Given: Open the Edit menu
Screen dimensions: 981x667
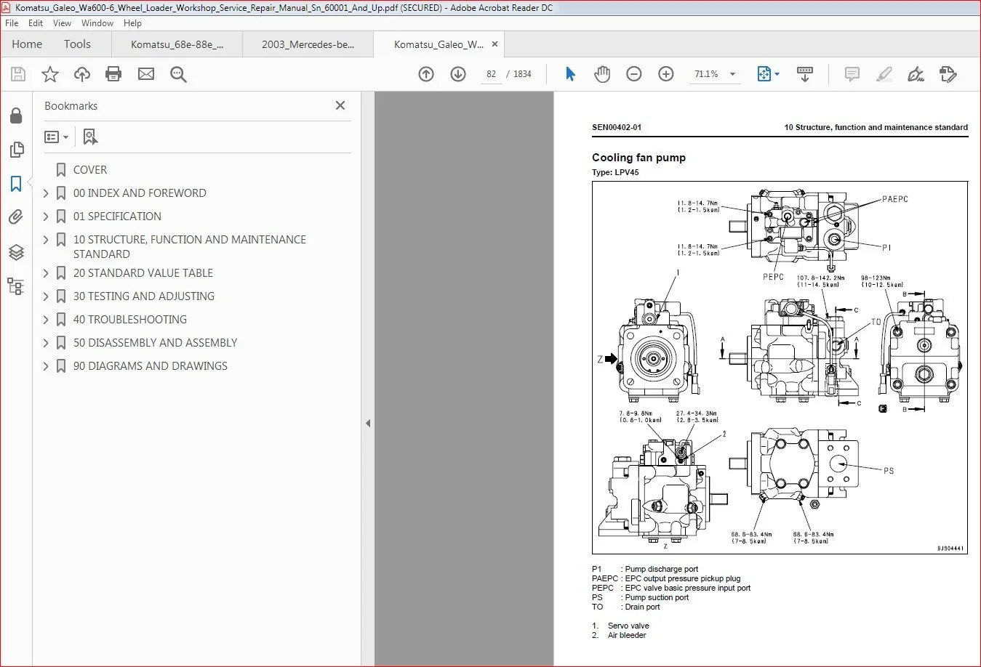Looking at the screenshot, I should point(36,23).
